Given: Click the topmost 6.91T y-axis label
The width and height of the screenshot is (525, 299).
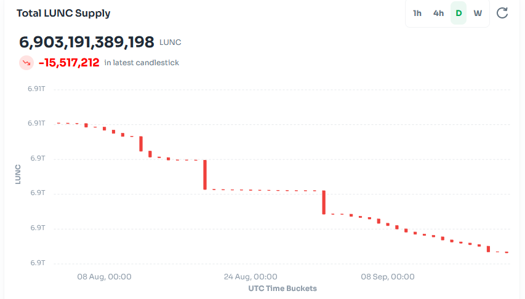Looking at the screenshot, I should [36, 89].
